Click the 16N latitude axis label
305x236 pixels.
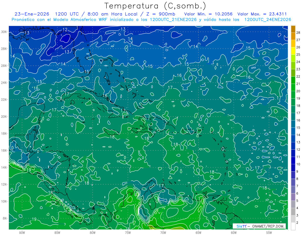point(4,150)
